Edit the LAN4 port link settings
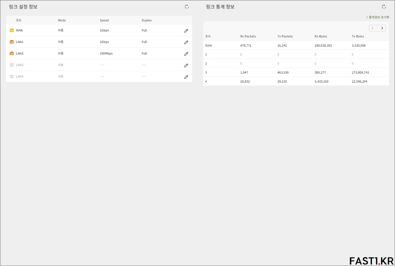The height and width of the screenshot is (266, 395). (x=186, y=77)
